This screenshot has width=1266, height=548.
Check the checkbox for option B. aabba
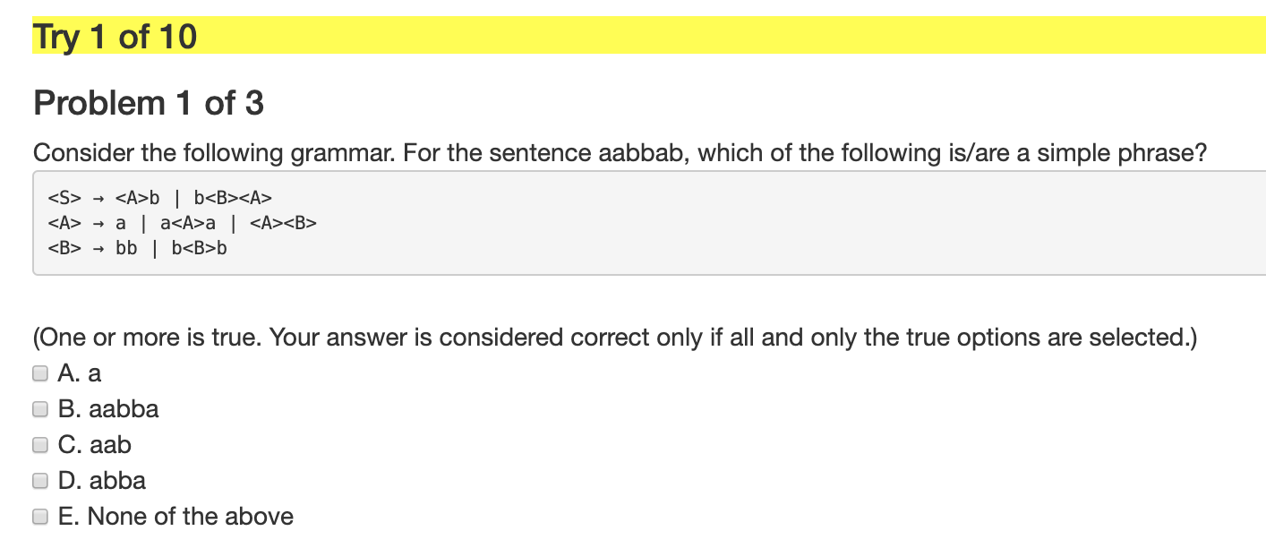pyautogui.click(x=39, y=408)
